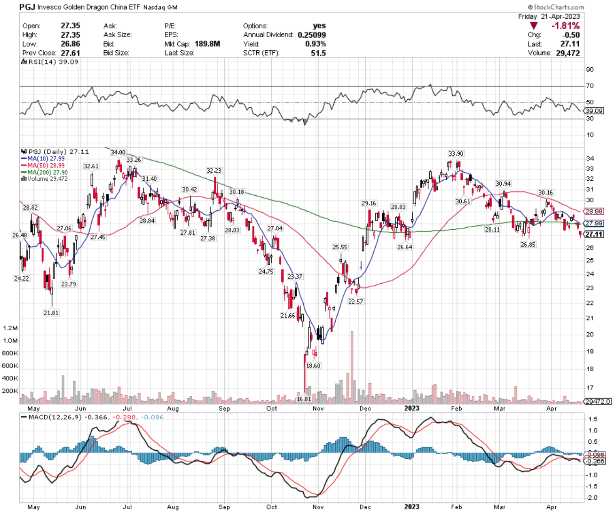Screen dimensions: 615x511
Task: Click the tallest red volume spike bar
Action: (352, 367)
